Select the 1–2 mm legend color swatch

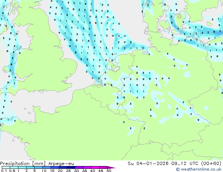coord(22,167)
